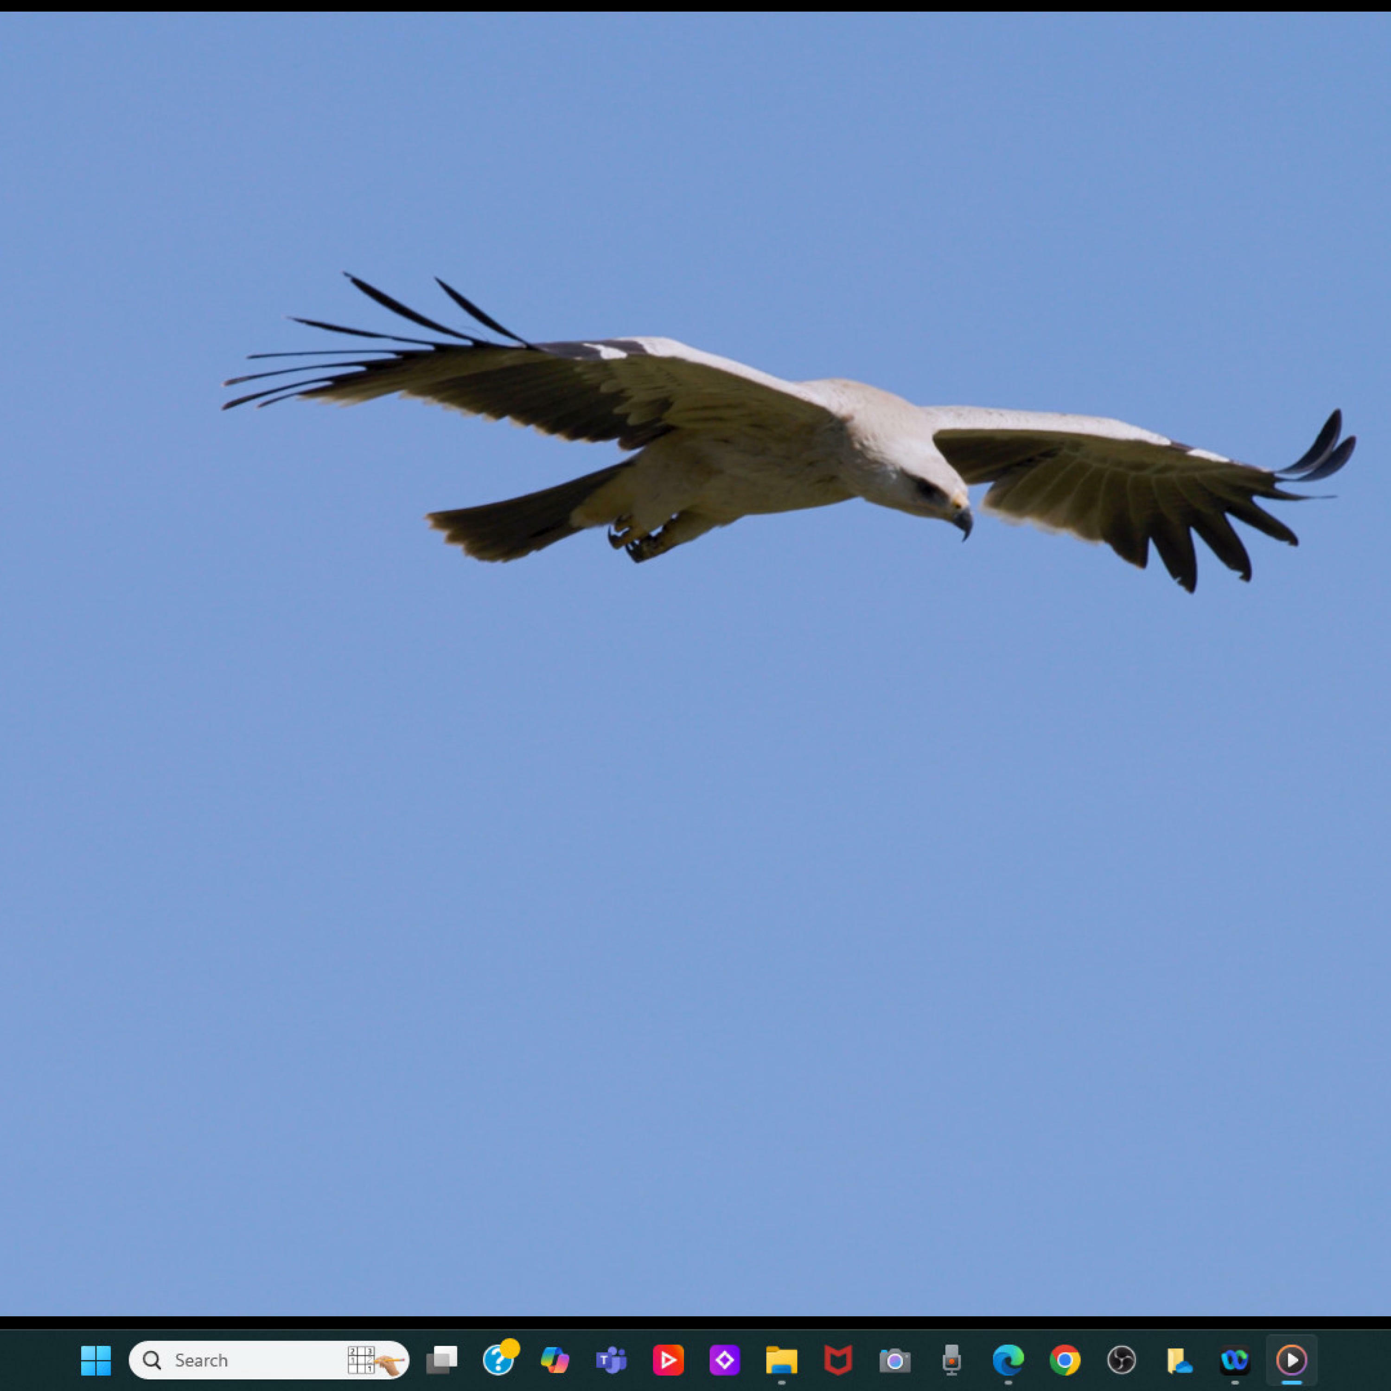Switch to Microsoft Edge browser
The width and height of the screenshot is (1391, 1391).
1008,1360
